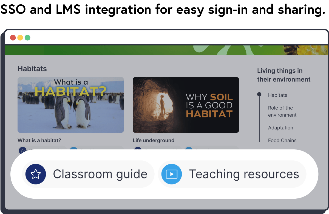Click the red window close dot
The image size is (329, 214).
(x=13, y=38)
